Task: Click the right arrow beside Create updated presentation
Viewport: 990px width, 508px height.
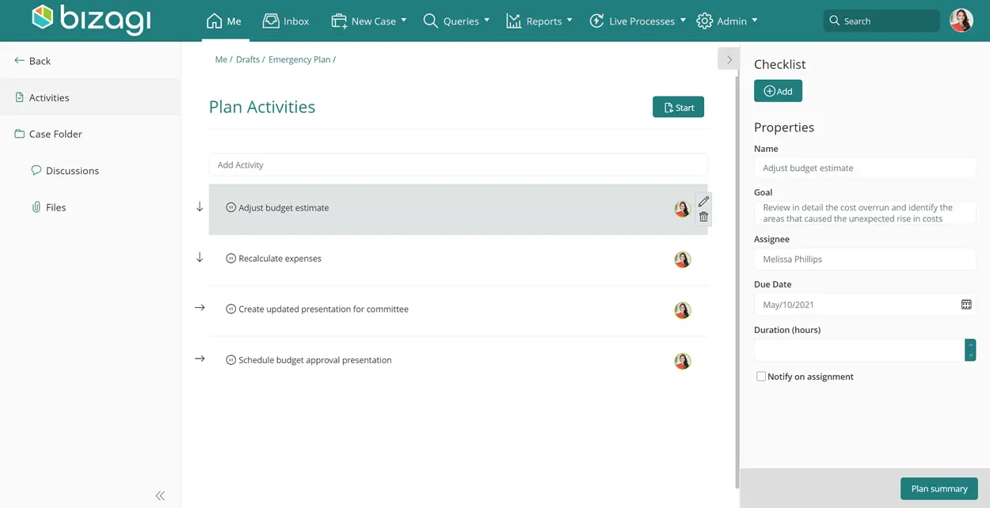Action: [x=200, y=308]
